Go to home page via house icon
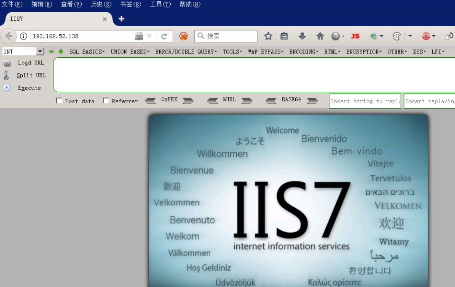 [320, 36]
